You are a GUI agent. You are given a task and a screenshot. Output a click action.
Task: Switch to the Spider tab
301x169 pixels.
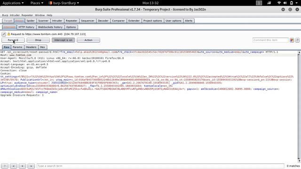(31, 21)
